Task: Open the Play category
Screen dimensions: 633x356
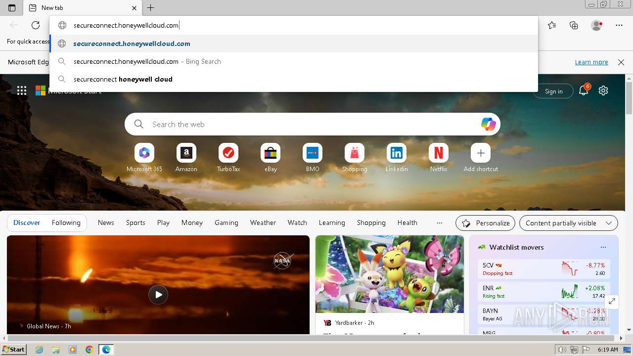Action: (163, 222)
